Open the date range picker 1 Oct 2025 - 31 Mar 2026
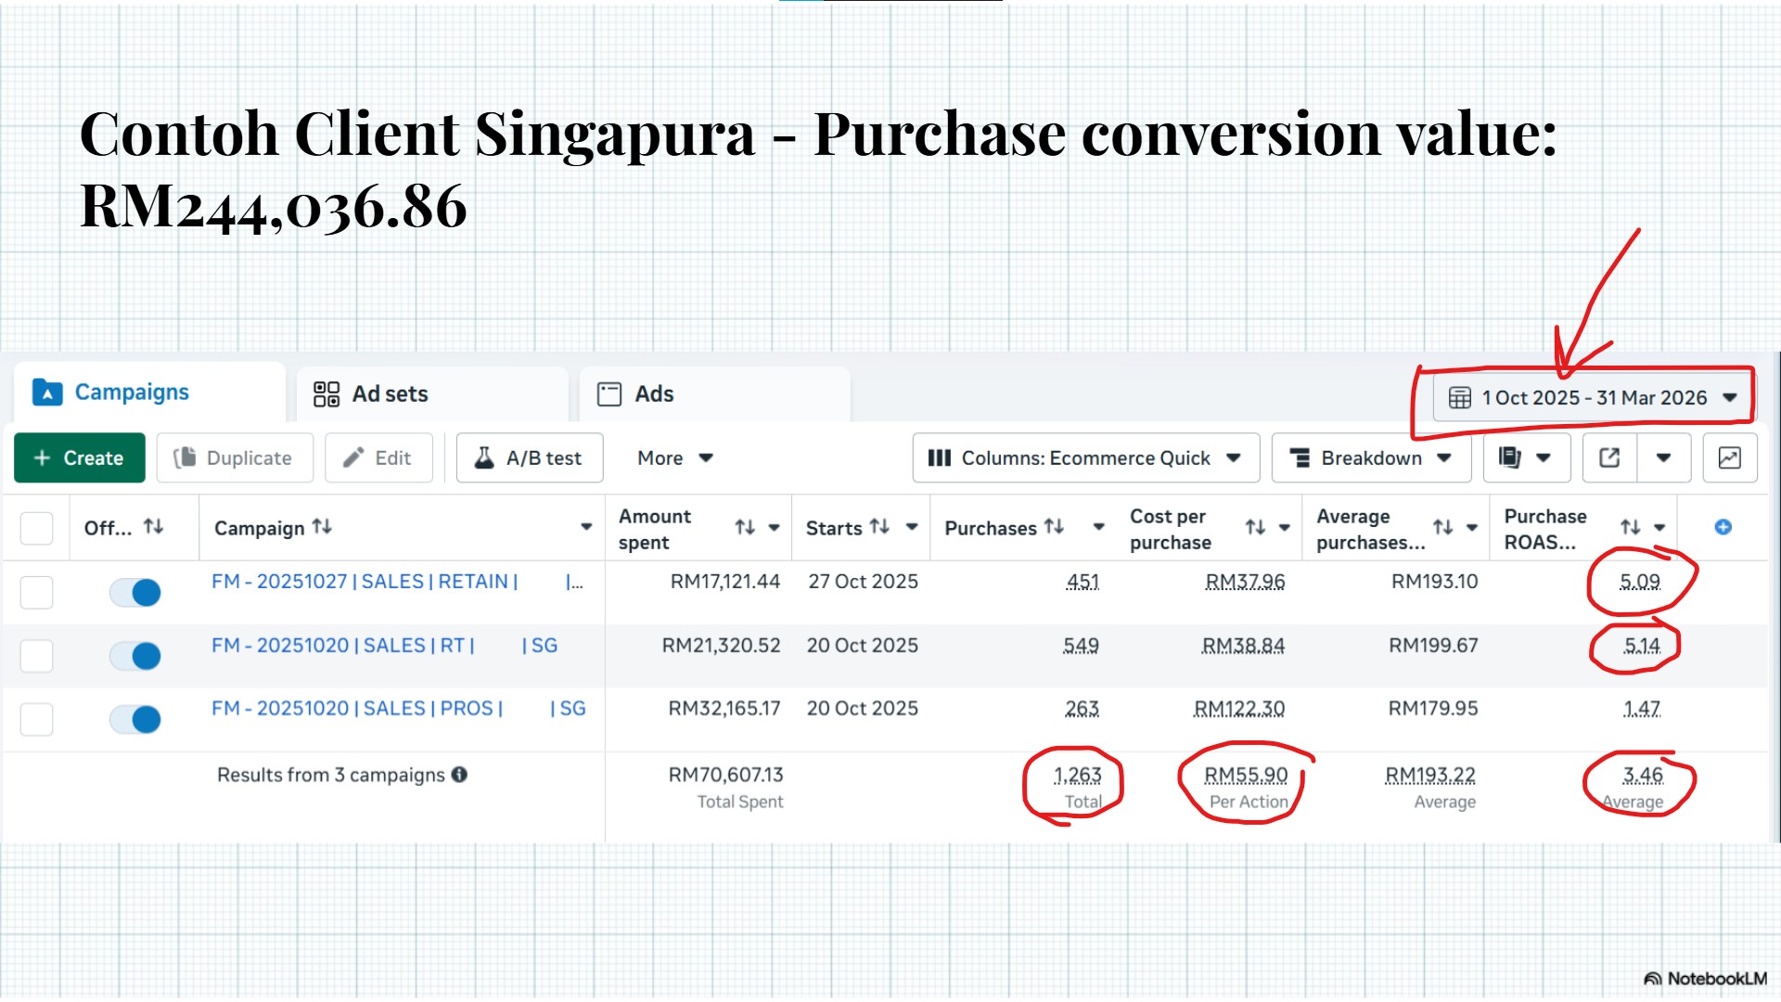Image resolution: width=1781 pixels, height=1002 pixels. (x=1592, y=398)
